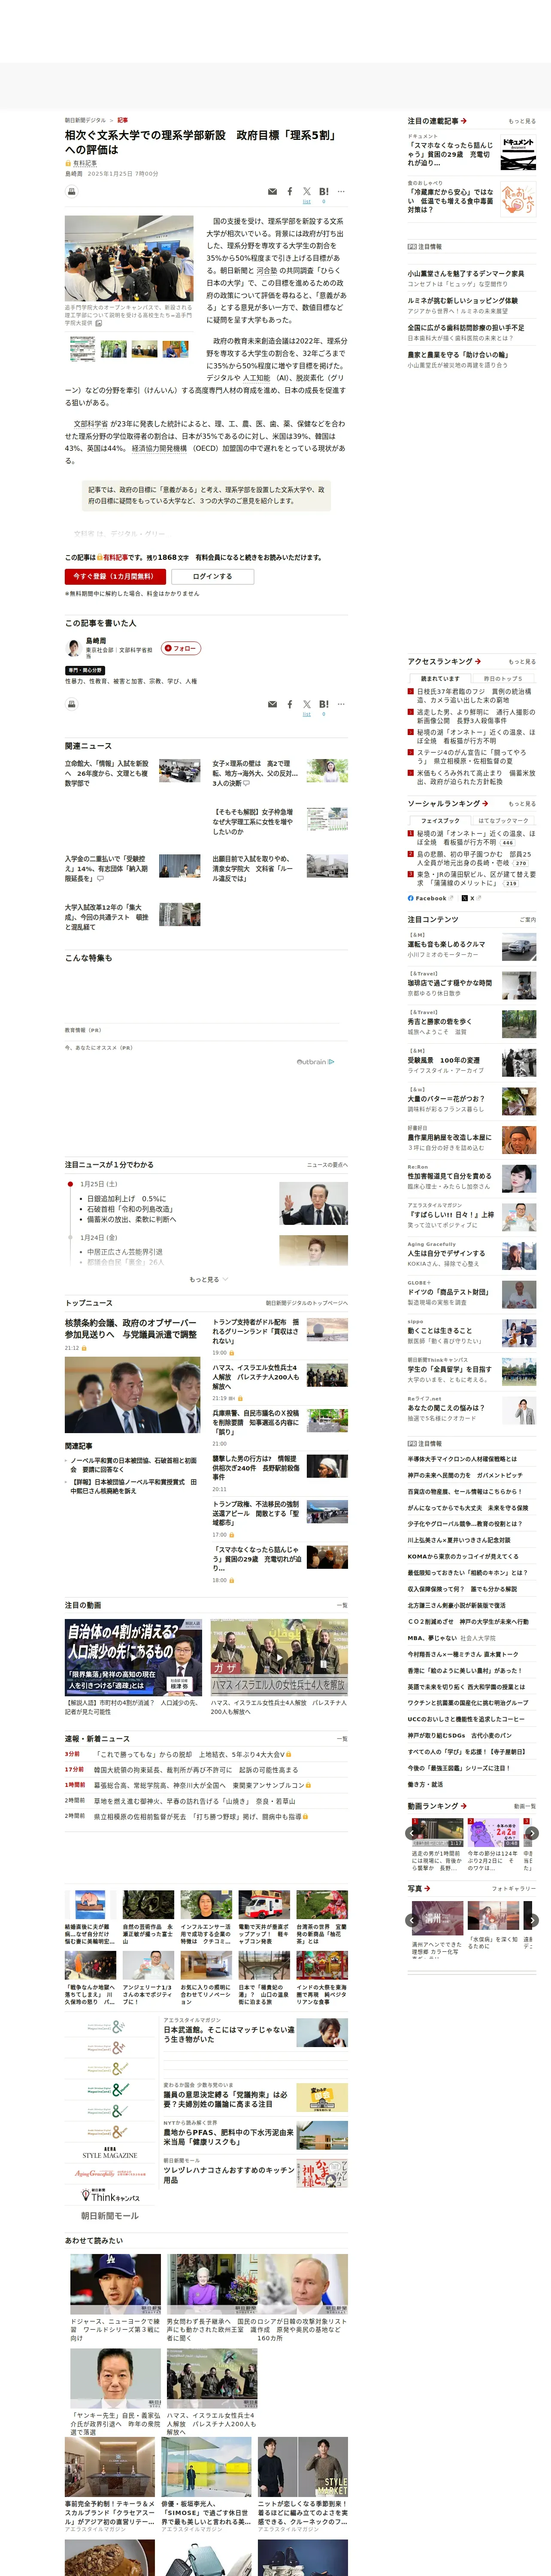Screen dimensions: 551x2576
Task: Click the ログインする button
Action: click(212, 576)
